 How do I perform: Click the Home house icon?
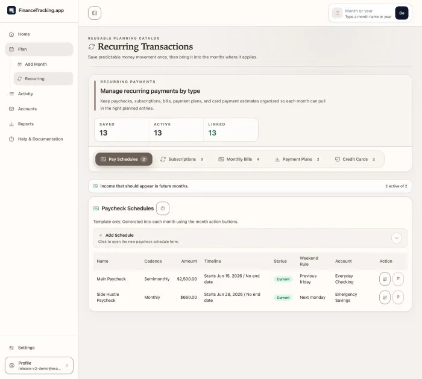[x=11, y=34]
